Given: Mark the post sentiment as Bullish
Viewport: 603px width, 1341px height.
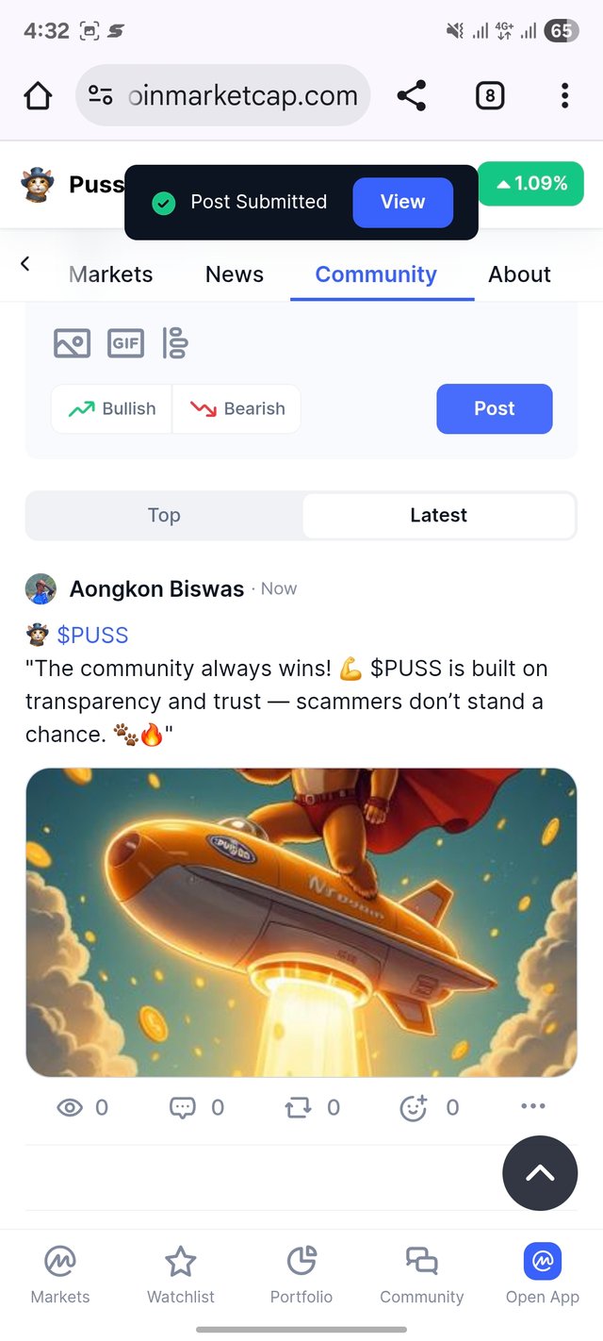Looking at the screenshot, I should point(111,408).
